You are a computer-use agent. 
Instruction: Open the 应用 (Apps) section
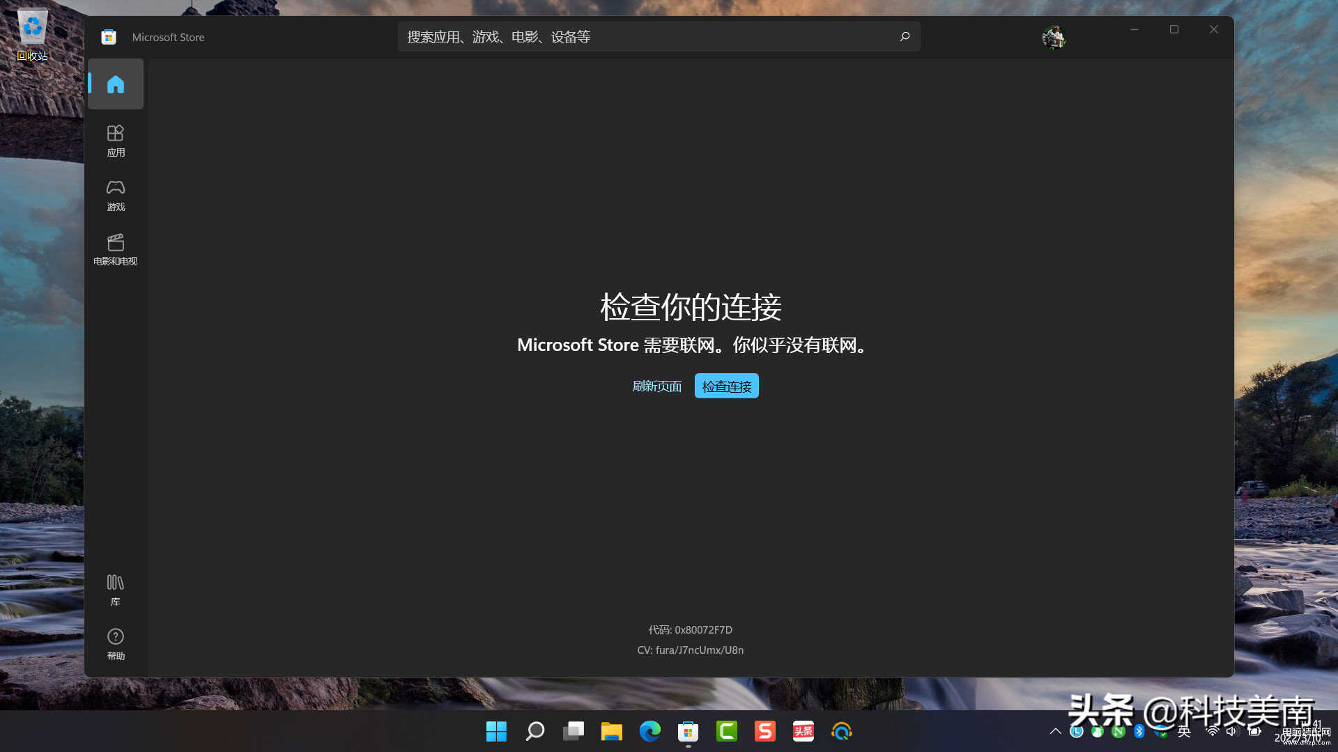(116, 141)
